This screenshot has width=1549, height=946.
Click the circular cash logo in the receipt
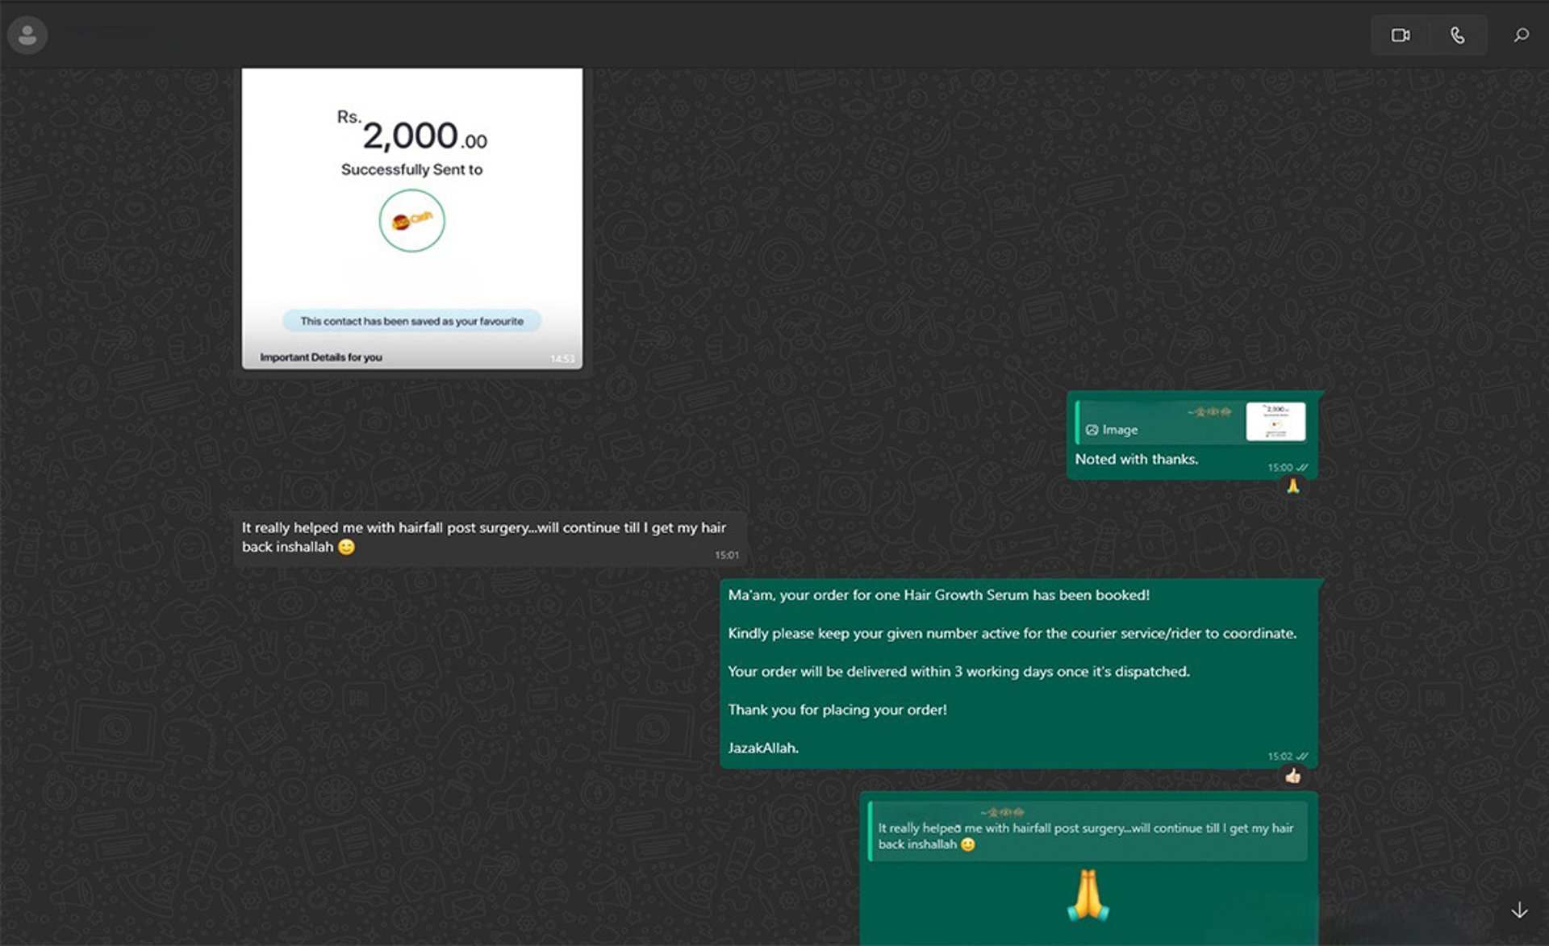(411, 220)
